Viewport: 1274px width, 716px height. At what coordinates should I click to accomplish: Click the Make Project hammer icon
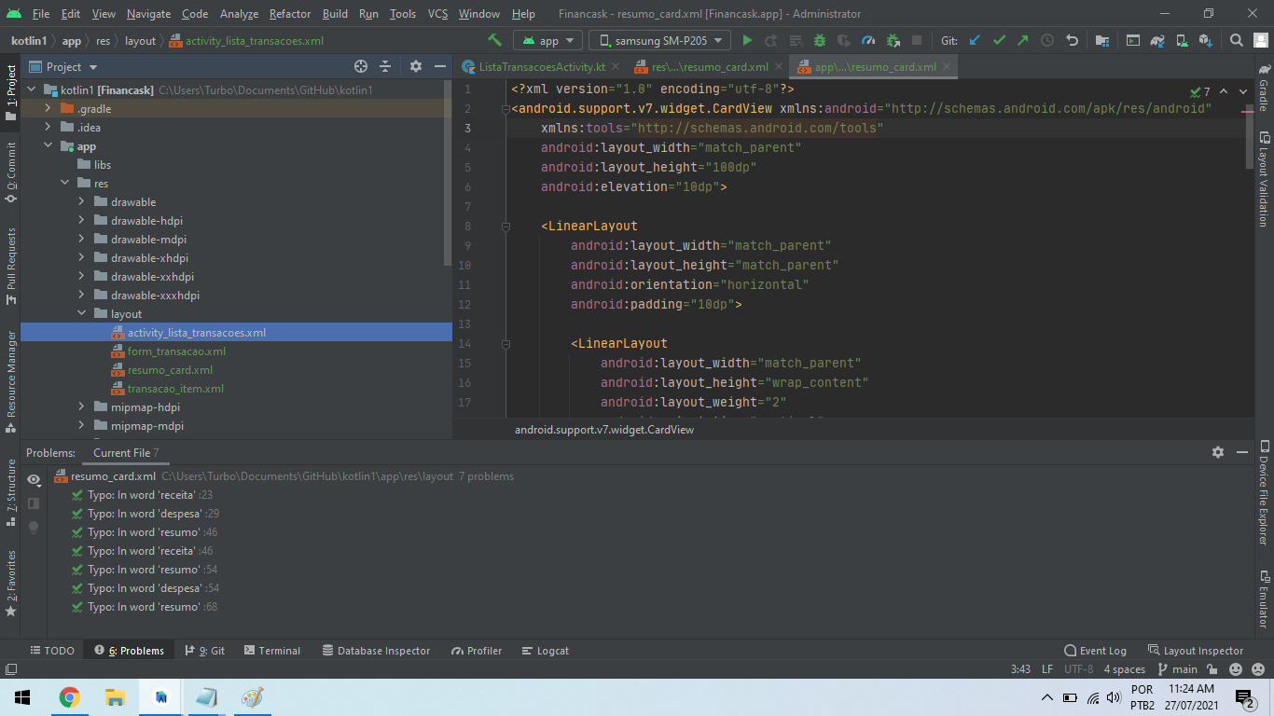click(x=495, y=40)
